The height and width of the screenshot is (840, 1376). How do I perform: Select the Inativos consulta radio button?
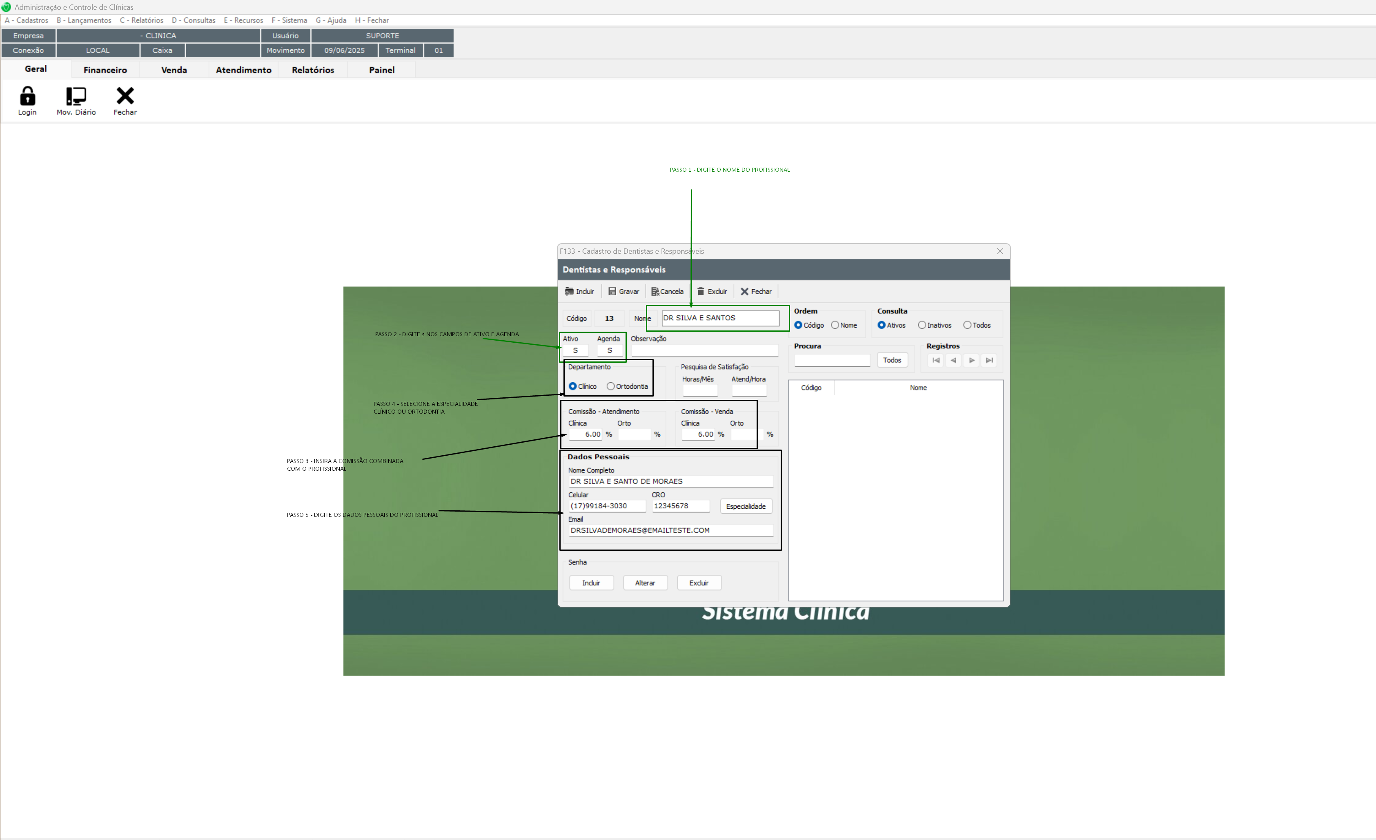pyautogui.click(x=922, y=326)
